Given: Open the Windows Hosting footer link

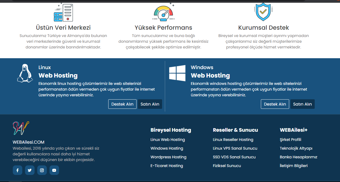Looking at the screenshot, I should coord(167,148).
